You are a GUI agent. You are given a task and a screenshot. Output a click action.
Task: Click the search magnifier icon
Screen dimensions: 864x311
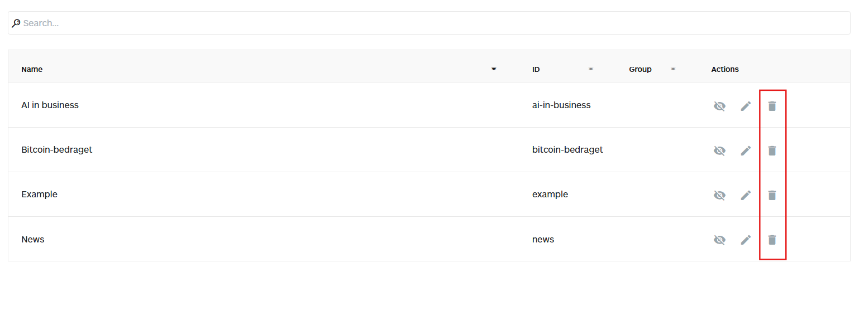click(16, 23)
